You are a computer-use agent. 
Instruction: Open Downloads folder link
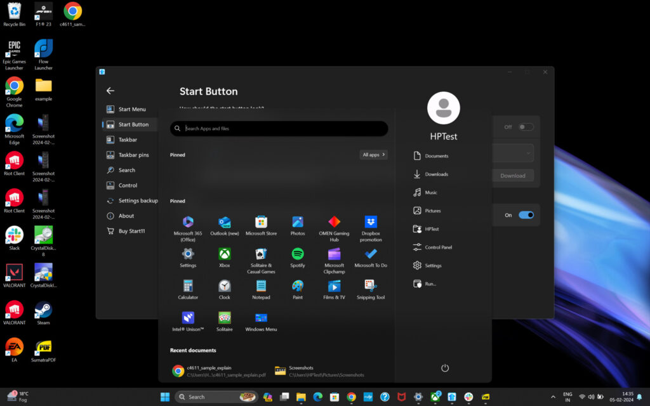[x=436, y=174]
